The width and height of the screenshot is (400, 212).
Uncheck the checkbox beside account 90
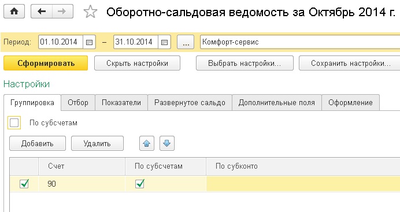(24, 184)
